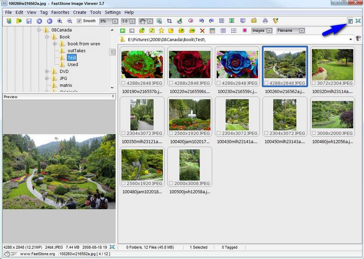
Task: Open the folder path history dropdown
Action: (350, 39)
